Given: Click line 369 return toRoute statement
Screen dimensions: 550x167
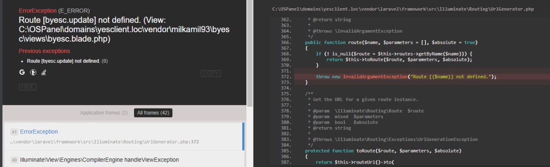Looking at the screenshot, I should pos(399,60).
